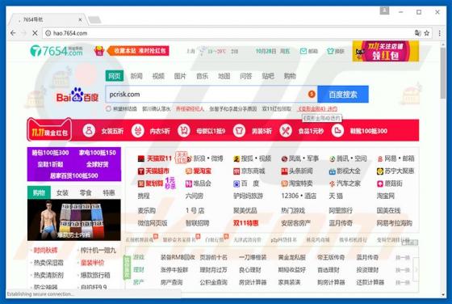Screen dimensions: 452x304
Task: Switch to 女装 tab in left panel
Action: pyautogui.click(x=62, y=193)
